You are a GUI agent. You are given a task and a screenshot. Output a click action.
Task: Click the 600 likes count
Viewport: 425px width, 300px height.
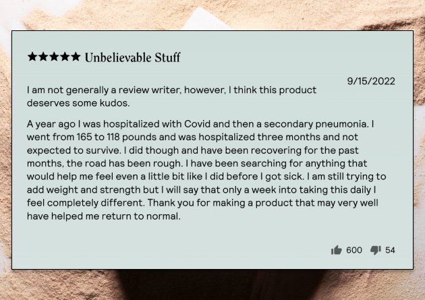(x=353, y=250)
